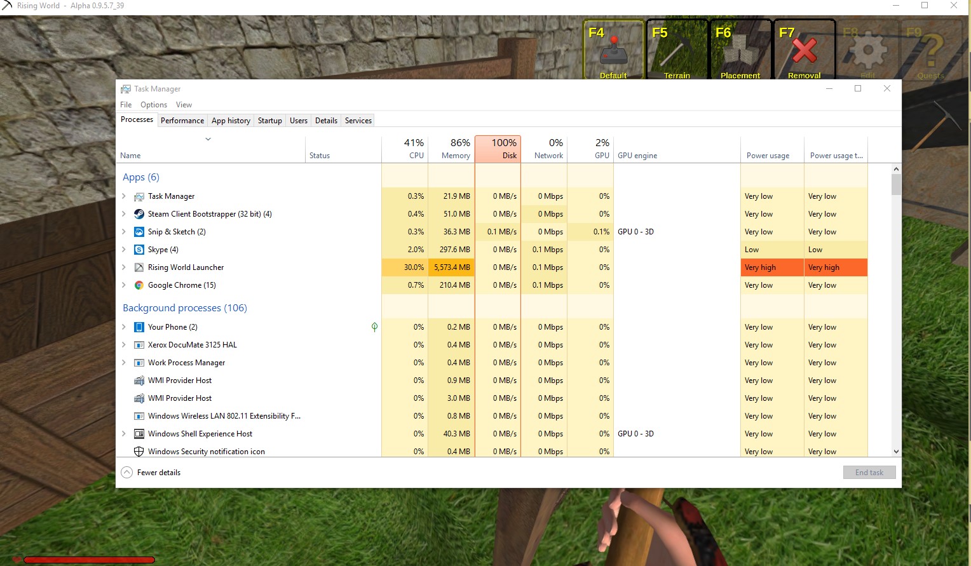Expand the Google Chrome process group

pyautogui.click(x=124, y=285)
